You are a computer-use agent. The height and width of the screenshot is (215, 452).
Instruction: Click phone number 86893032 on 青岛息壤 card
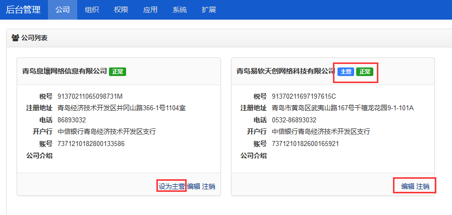[72, 120]
